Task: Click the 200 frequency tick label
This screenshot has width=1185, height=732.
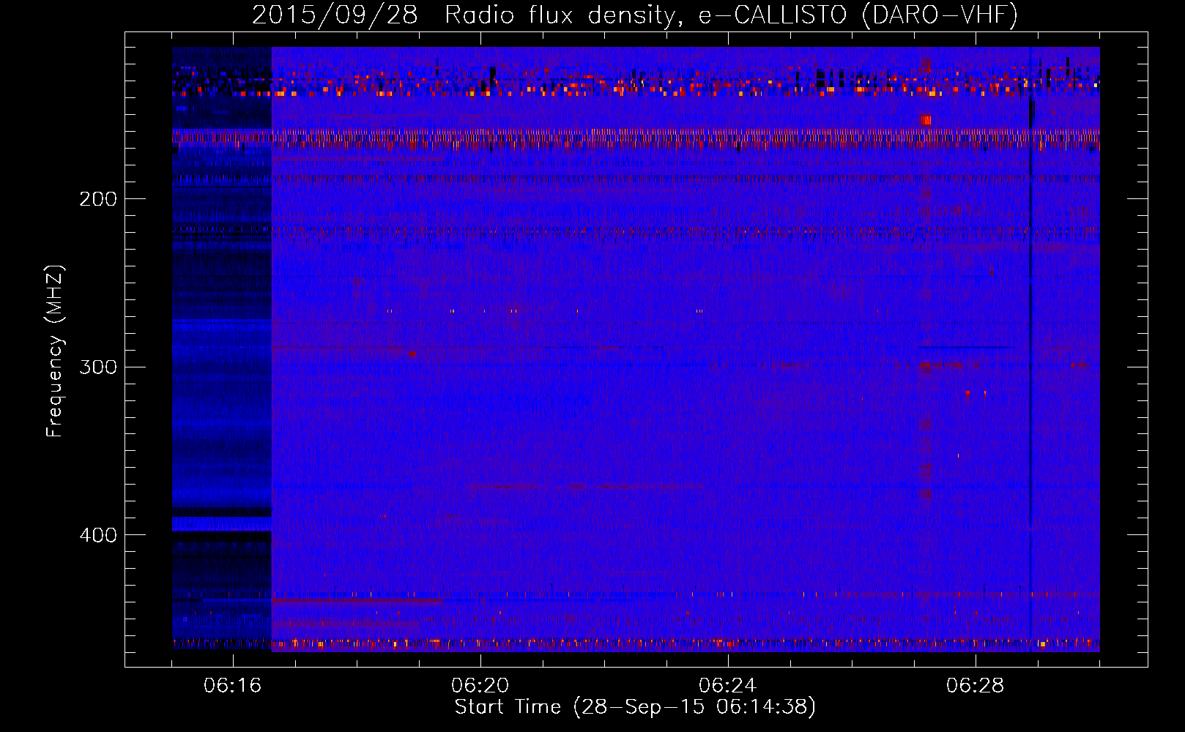Action: pos(98,199)
